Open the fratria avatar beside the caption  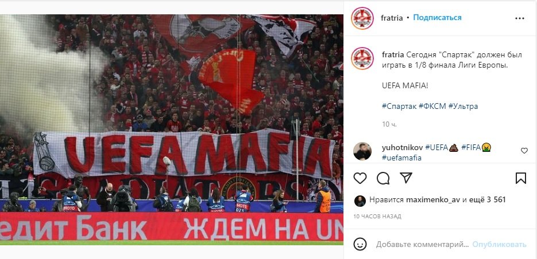(362, 58)
